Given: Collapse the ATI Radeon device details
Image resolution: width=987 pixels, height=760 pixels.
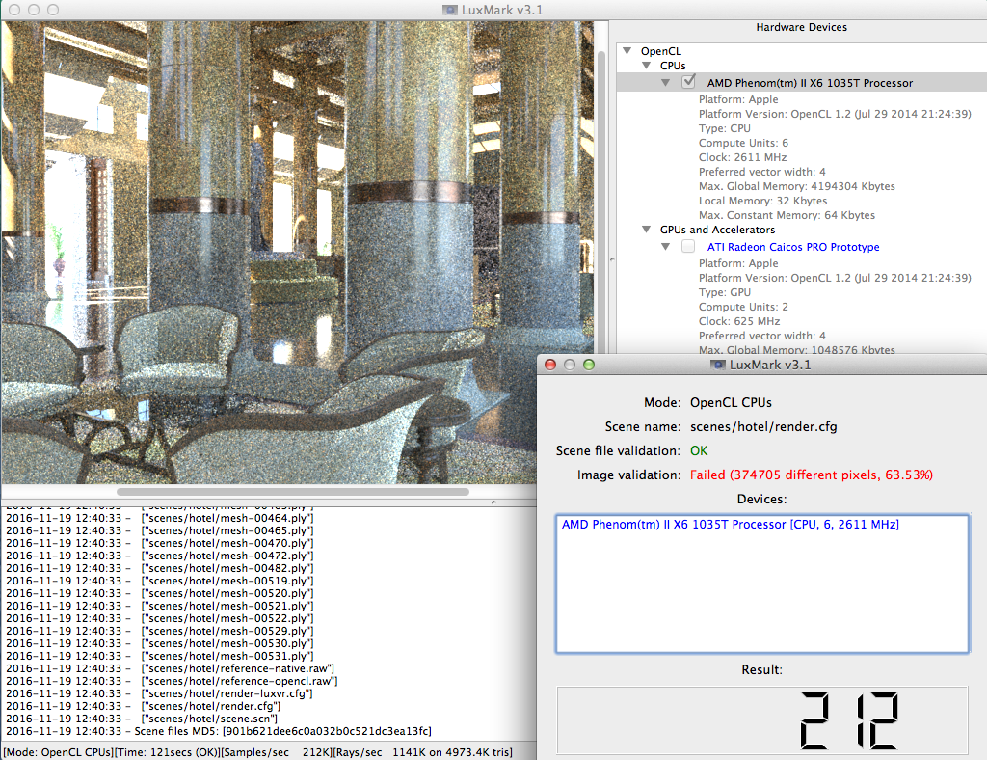Looking at the screenshot, I should [x=666, y=247].
